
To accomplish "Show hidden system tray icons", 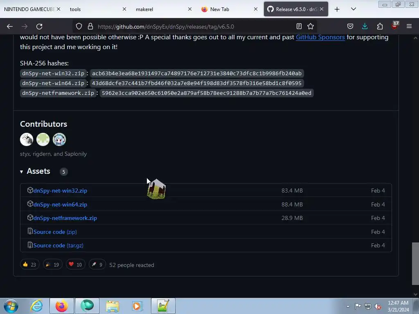I will point(348,306).
